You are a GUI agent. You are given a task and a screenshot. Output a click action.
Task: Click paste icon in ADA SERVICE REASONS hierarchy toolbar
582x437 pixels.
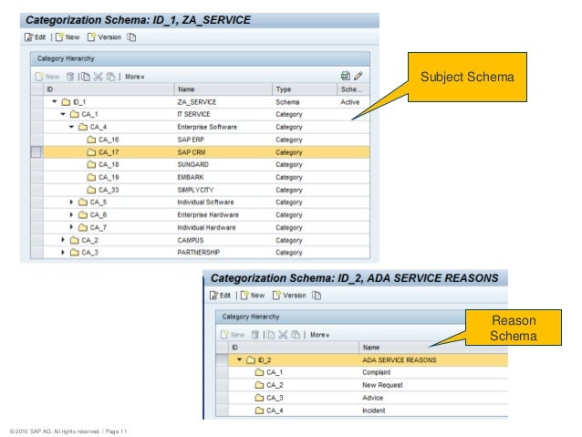[x=296, y=335]
